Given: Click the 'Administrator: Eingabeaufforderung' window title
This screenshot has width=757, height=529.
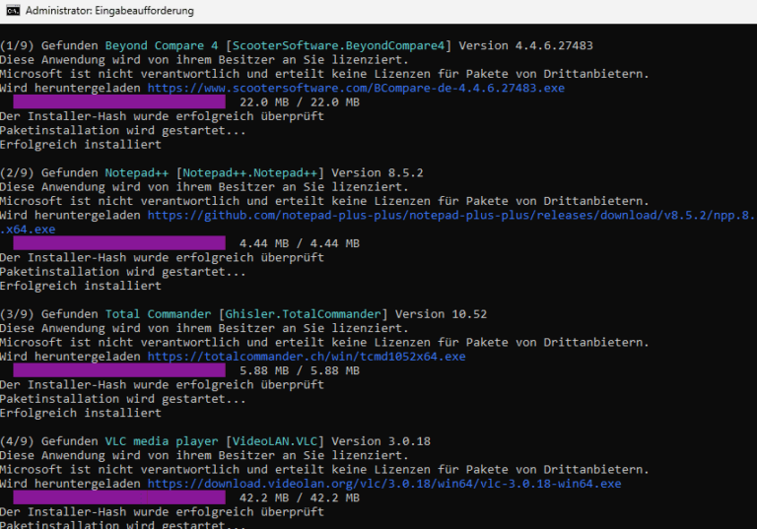Looking at the screenshot, I should click(109, 11).
